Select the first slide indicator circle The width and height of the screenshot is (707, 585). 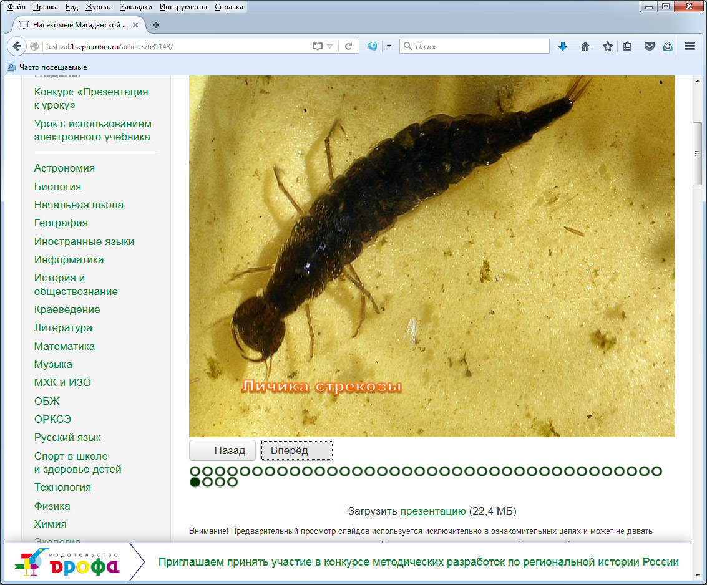click(x=195, y=471)
